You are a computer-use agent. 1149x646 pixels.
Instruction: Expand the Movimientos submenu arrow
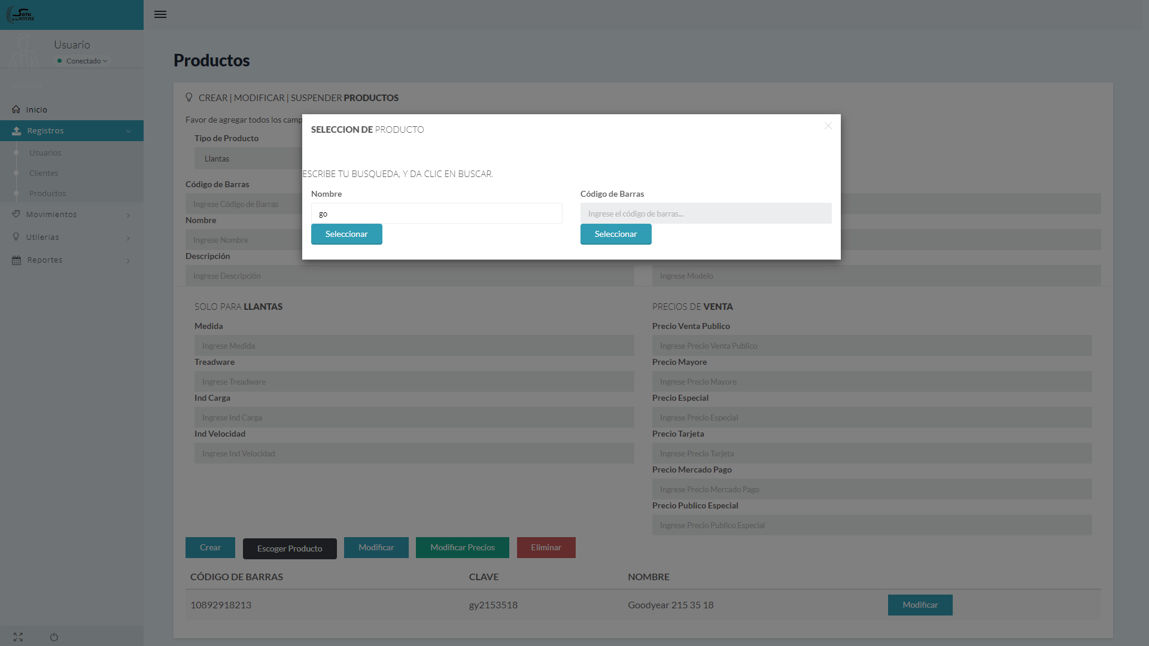128,215
